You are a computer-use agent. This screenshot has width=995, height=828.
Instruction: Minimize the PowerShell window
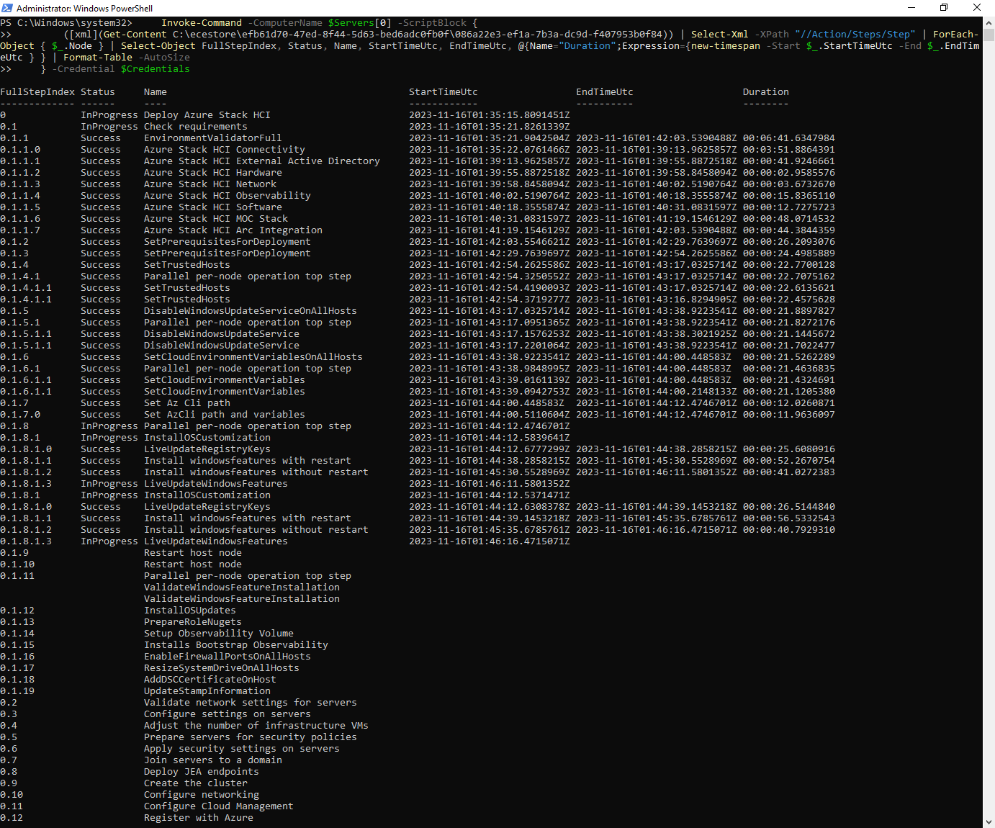[x=911, y=8]
